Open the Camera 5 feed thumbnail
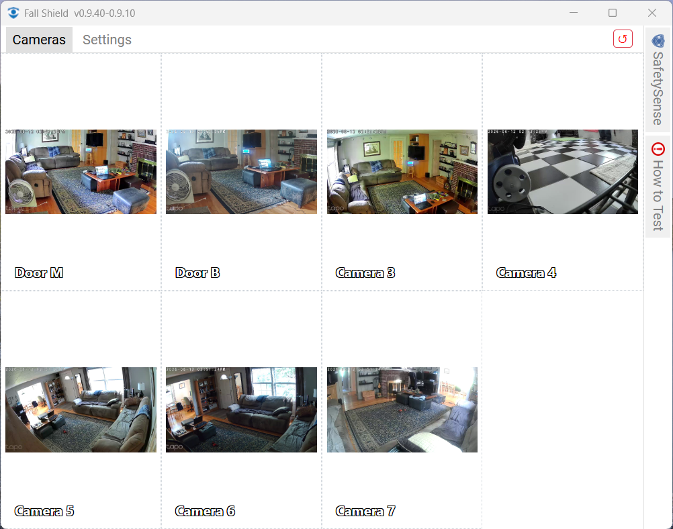 coord(81,410)
